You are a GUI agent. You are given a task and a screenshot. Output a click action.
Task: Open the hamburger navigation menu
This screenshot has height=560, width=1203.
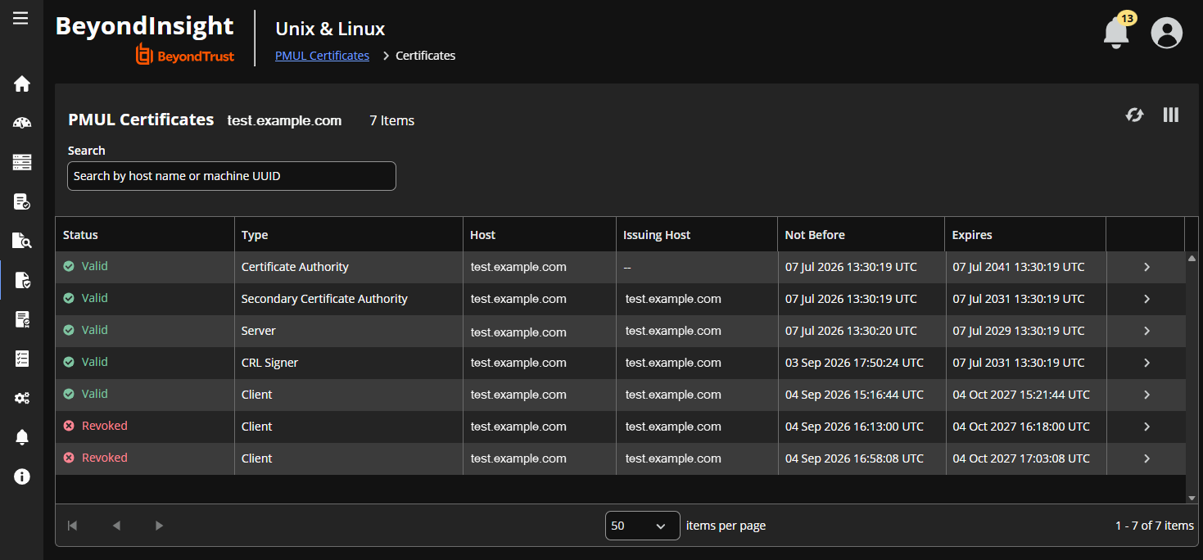[20, 18]
